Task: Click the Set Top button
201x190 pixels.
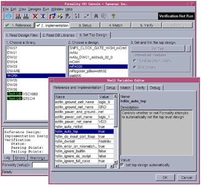Action: (x=158, y=49)
